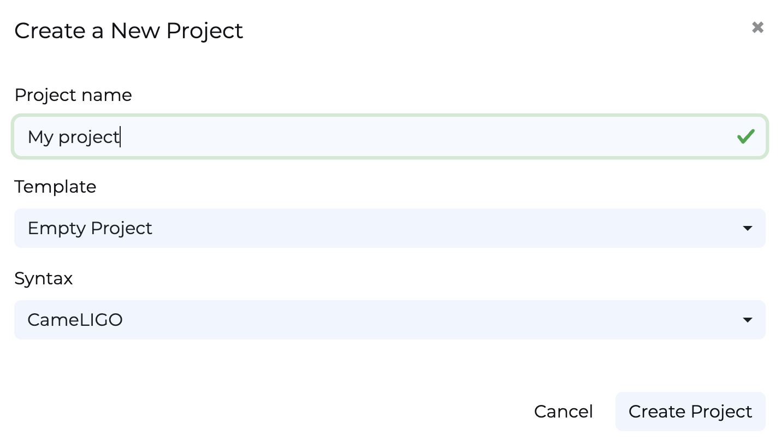The width and height of the screenshot is (781, 441).
Task: Place cursor at end of project name text
Action: [x=120, y=136]
